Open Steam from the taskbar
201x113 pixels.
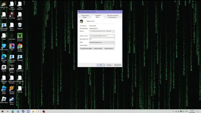23,111
